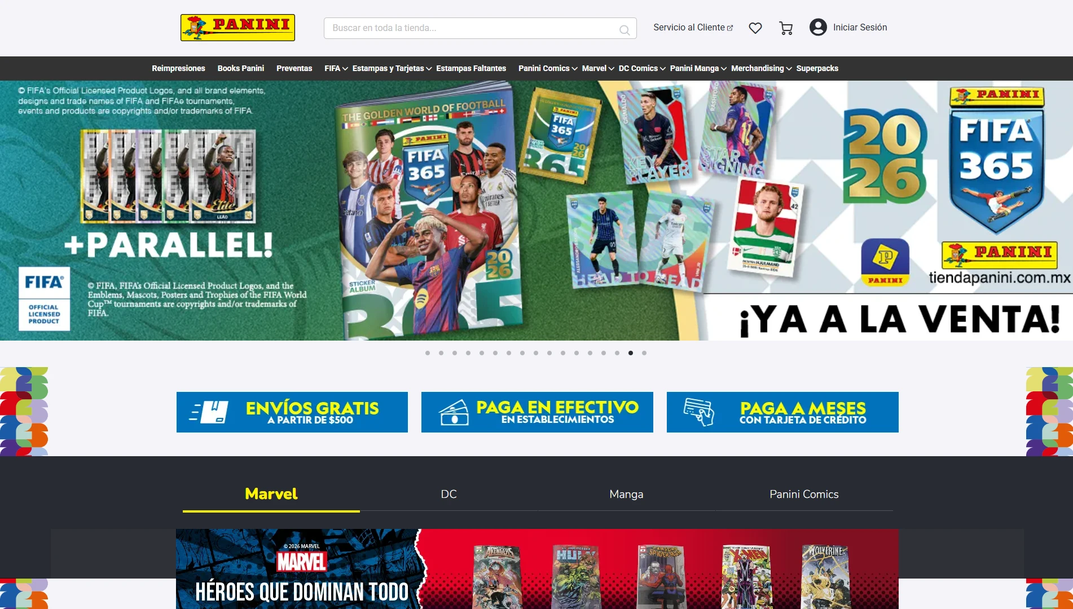Click the Avengers comic cover

[497, 577]
